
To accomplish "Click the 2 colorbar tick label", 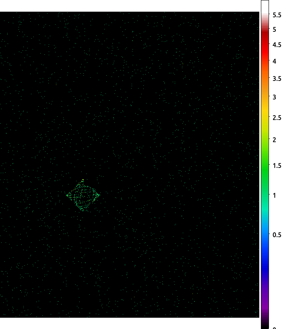I will click(x=274, y=140).
